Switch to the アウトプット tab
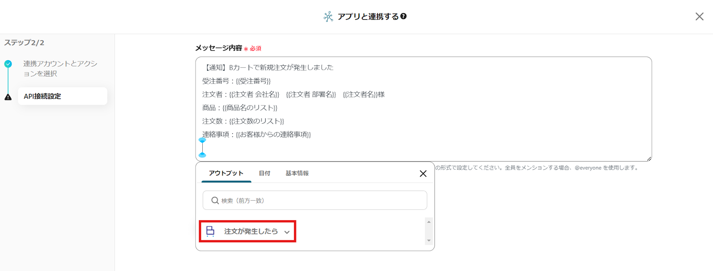 [226, 173]
